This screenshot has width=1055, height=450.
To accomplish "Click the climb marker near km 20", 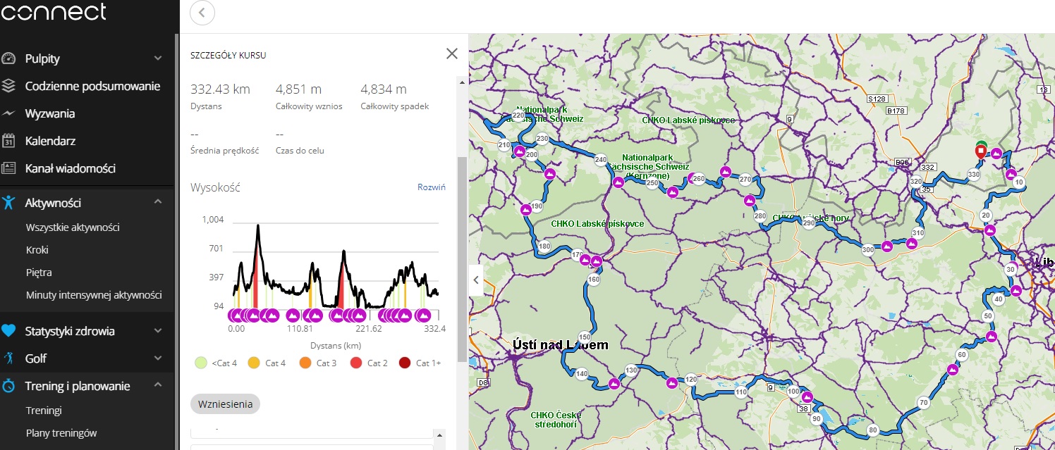I will pyautogui.click(x=990, y=230).
